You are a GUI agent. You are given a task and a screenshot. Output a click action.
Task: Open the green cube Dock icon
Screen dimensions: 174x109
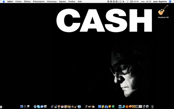[x=113, y=107]
